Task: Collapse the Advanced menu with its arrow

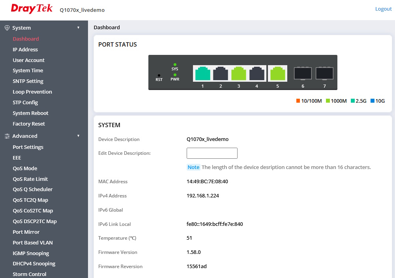Action: click(79, 136)
